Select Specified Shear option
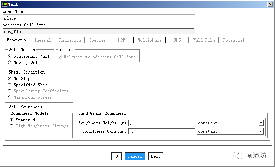This screenshot has height=167, width=275. 10,85
